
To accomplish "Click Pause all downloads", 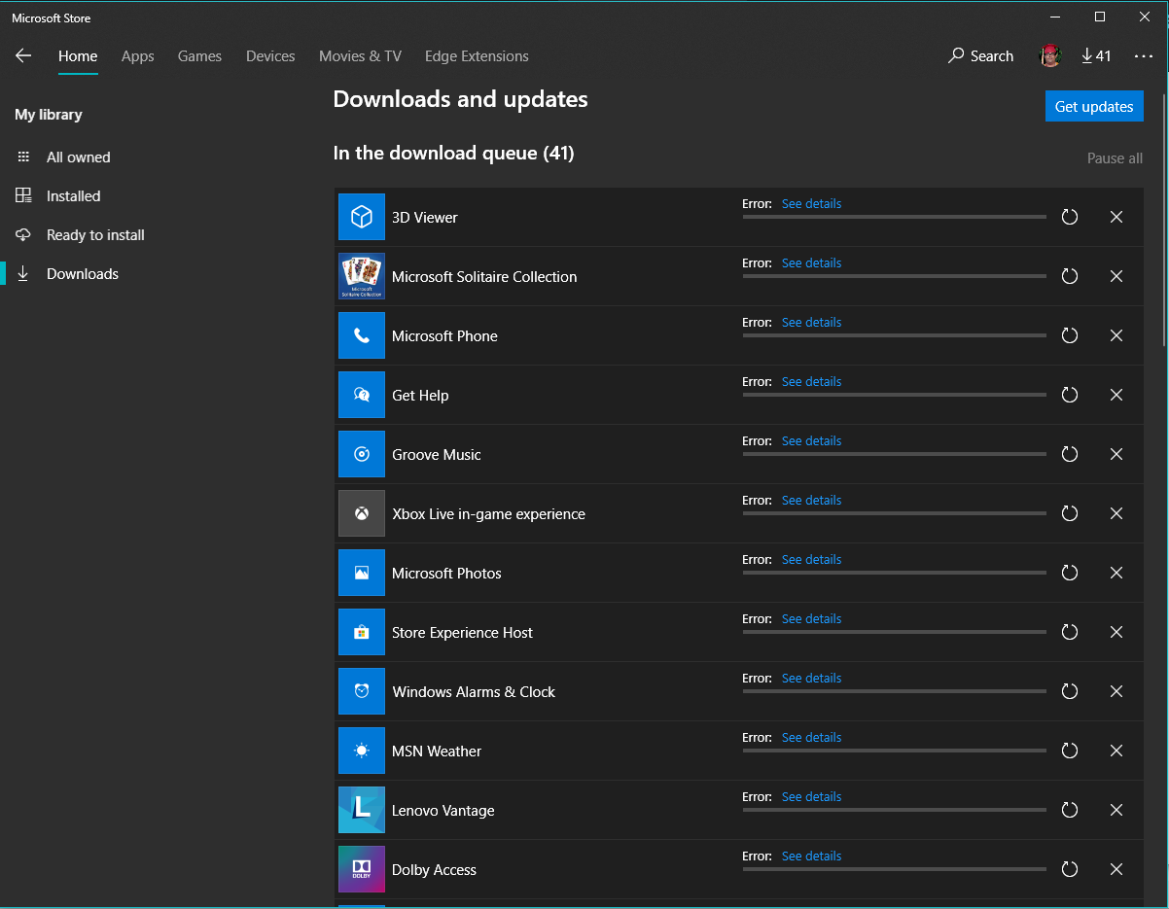I will click(x=1115, y=158).
